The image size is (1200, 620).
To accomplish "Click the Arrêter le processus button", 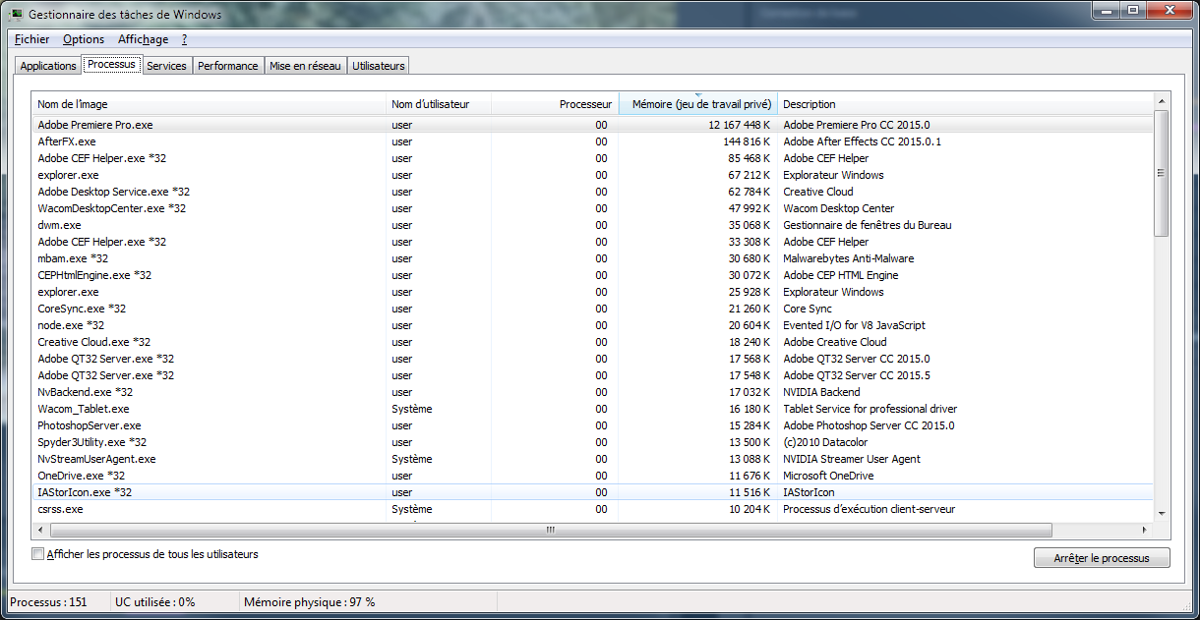I will pos(1102,558).
